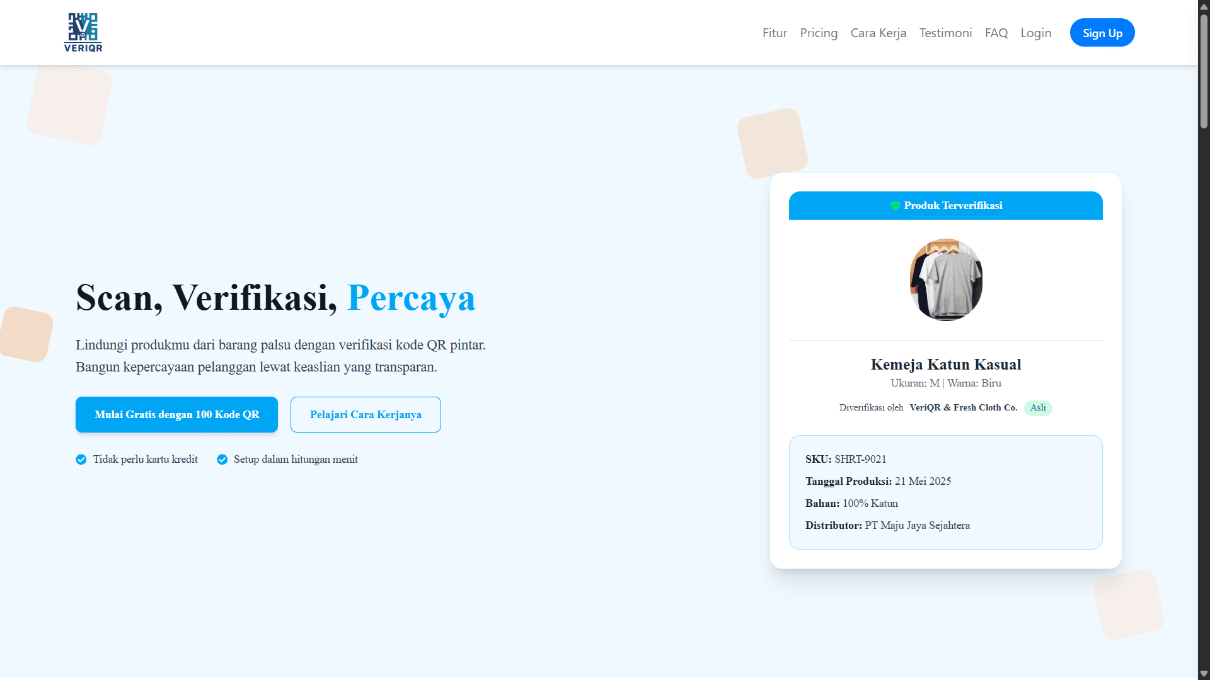Click the VeriQR logo in the header
Screen dimensions: 1210x680
(x=83, y=32)
